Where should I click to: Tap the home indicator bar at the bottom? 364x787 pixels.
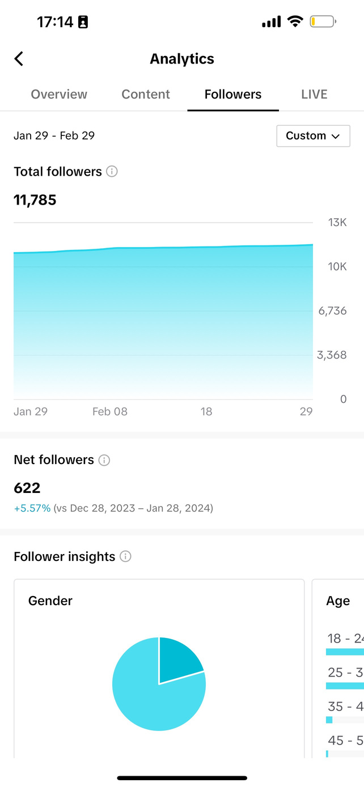point(182,778)
